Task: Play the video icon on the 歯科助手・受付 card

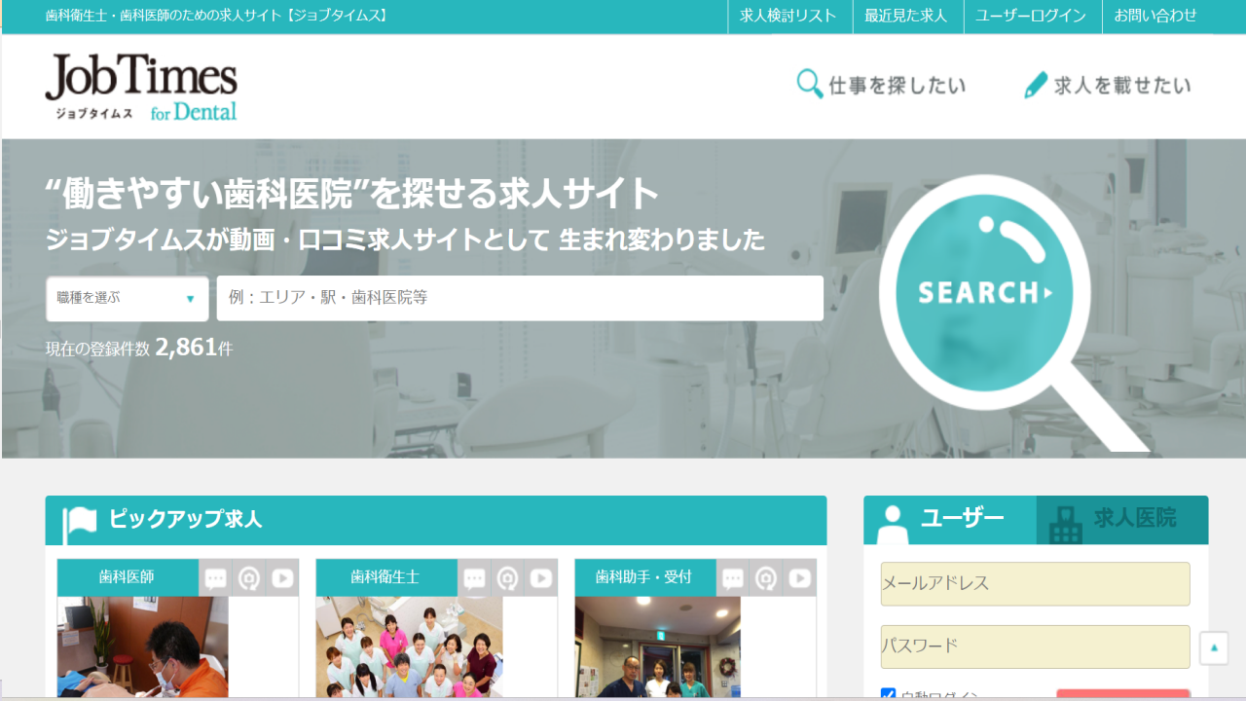Action: pyautogui.click(x=800, y=577)
